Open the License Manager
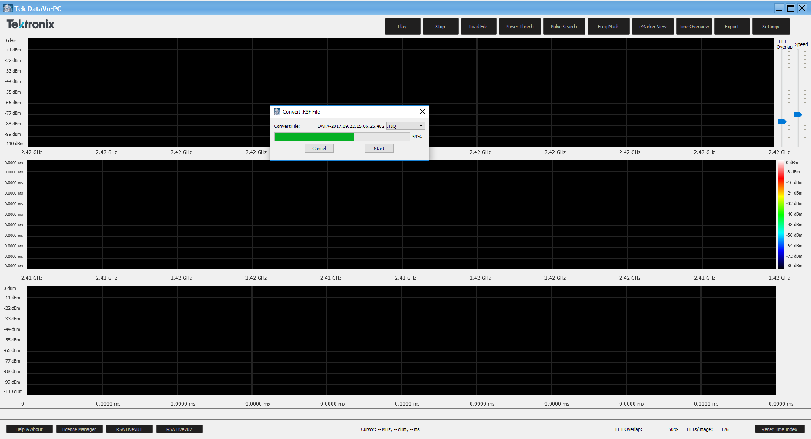811x439 pixels. pyautogui.click(x=79, y=429)
